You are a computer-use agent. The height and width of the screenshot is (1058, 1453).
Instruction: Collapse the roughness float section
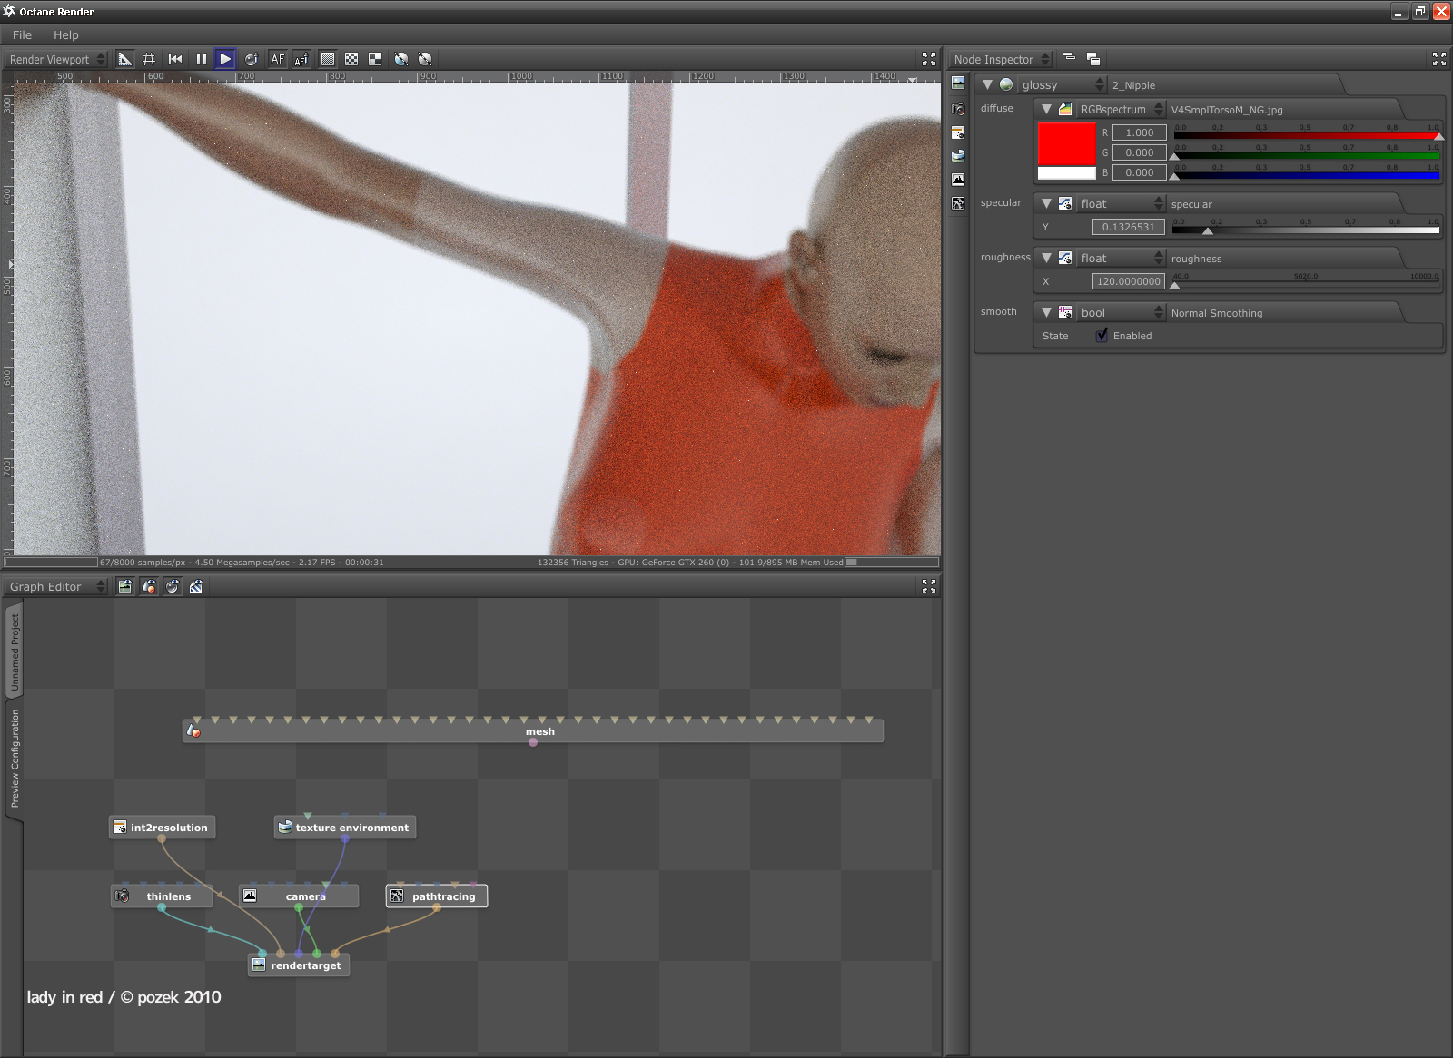click(x=1046, y=258)
